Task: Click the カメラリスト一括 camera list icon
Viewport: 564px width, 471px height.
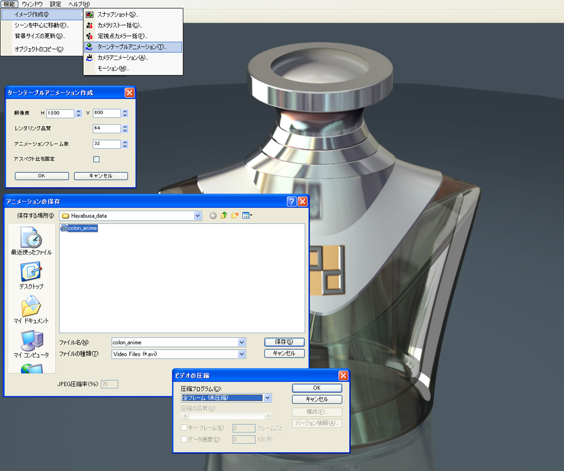Action: (x=90, y=25)
